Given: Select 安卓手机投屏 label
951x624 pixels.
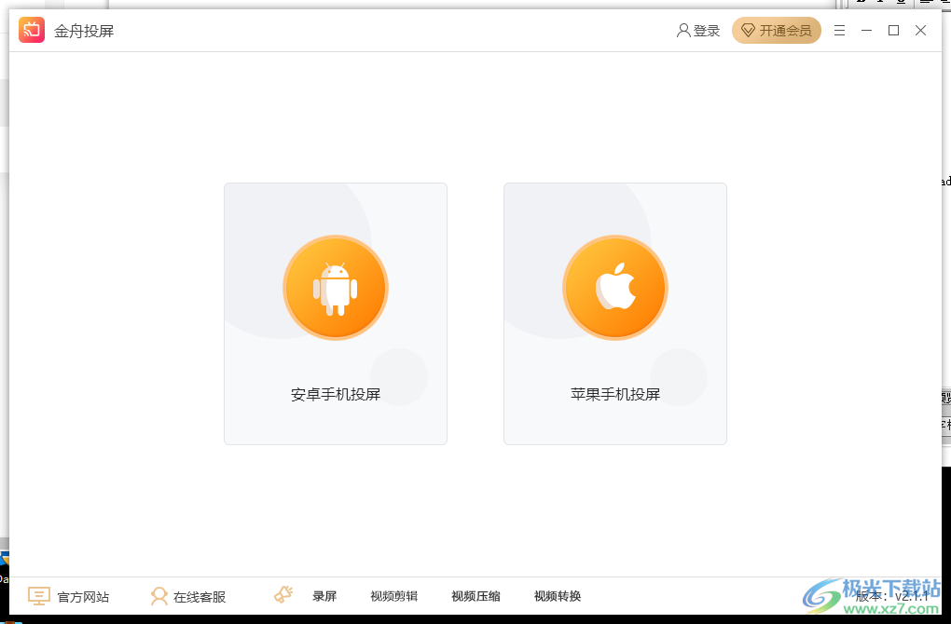Looking at the screenshot, I should (x=336, y=394).
